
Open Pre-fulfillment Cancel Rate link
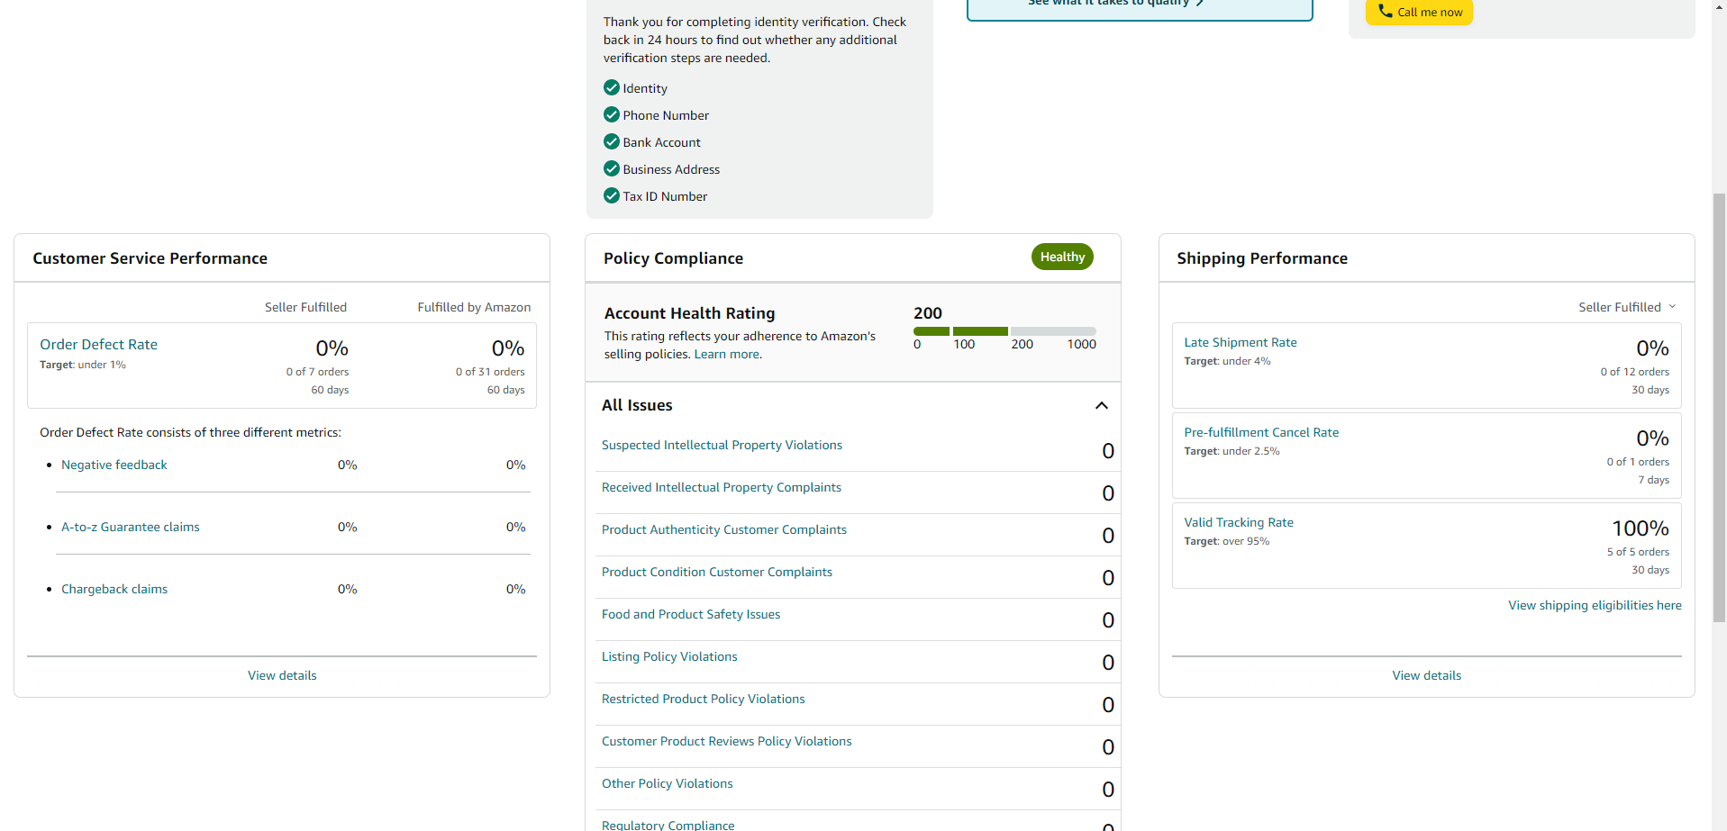[x=1261, y=432]
